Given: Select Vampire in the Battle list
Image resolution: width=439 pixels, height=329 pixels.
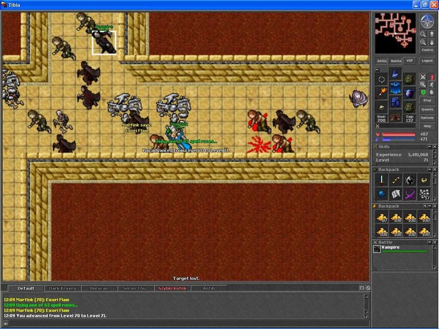Looking at the screenshot, I should (x=401, y=249).
